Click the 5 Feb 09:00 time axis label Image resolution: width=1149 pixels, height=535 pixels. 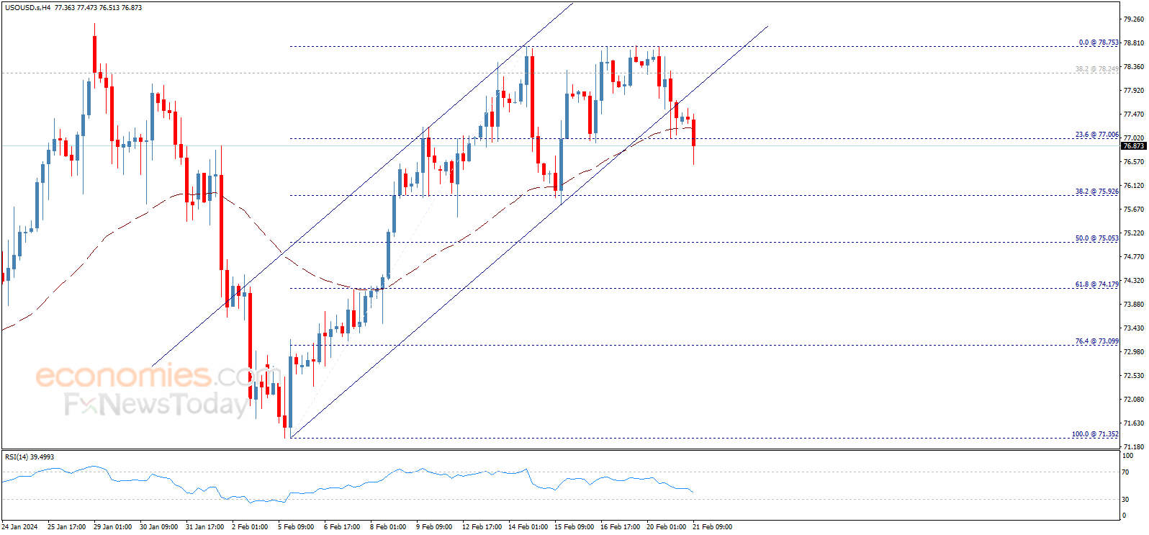[296, 527]
